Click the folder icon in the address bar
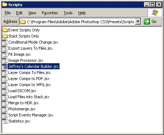 23,22
